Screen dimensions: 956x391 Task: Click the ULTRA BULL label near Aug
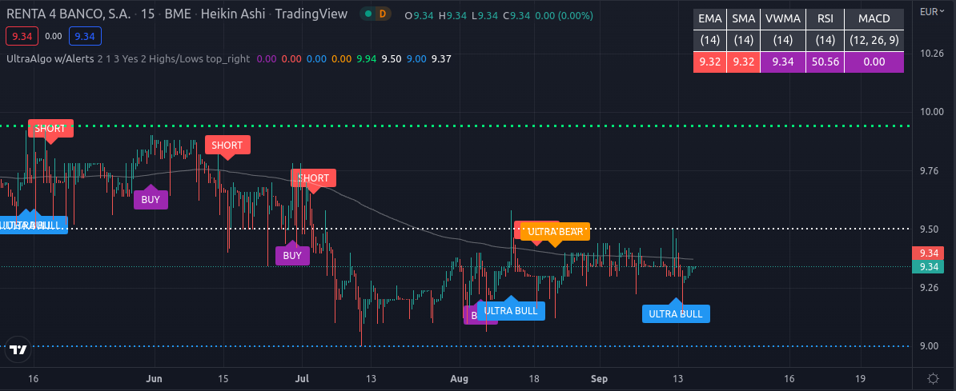click(511, 310)
